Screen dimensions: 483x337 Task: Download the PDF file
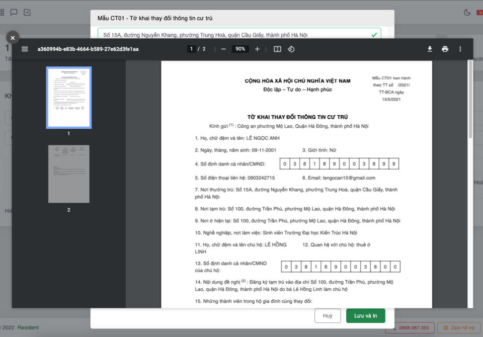[430, 49]
